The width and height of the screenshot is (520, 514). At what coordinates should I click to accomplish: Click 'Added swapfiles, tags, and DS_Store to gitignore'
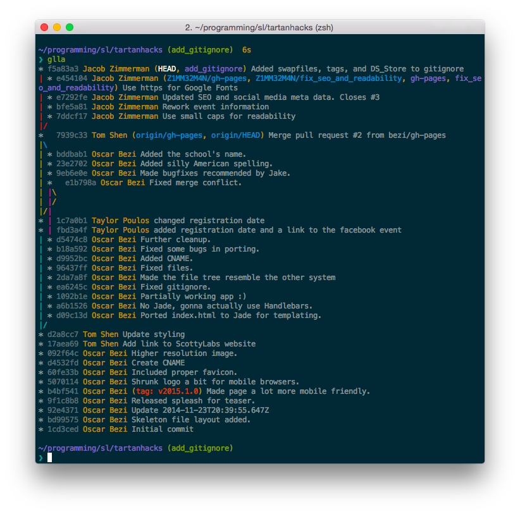(x=357, y=69)
